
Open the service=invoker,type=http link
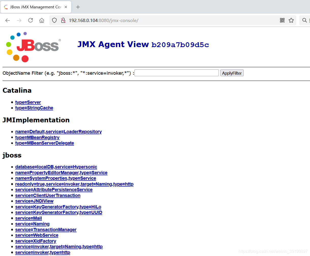point(43,252)
